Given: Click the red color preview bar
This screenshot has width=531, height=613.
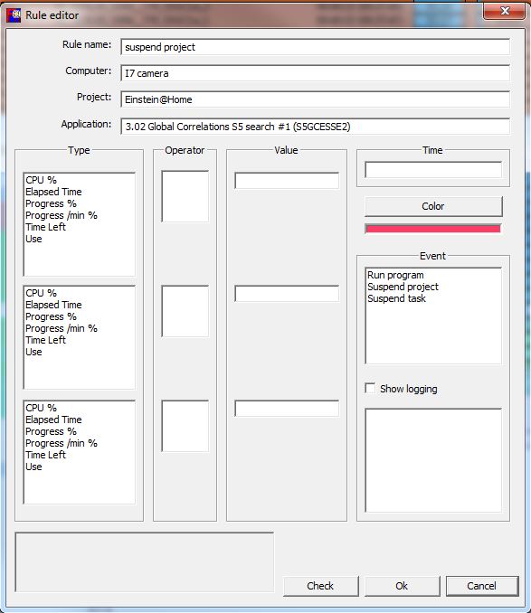Looking at the screenshot, I should [x=433, y=229].
